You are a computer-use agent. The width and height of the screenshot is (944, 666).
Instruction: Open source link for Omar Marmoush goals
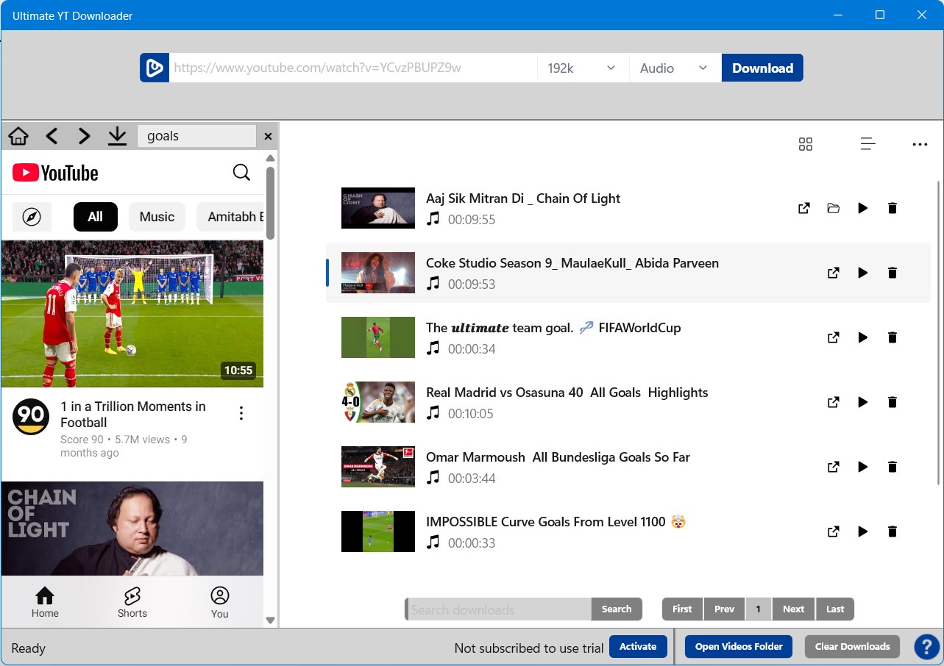[834, 467]
